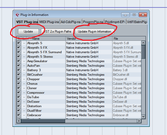167x135 pixels.
Task: Select the DaTube name entry
Action: [x=33, y=97]
